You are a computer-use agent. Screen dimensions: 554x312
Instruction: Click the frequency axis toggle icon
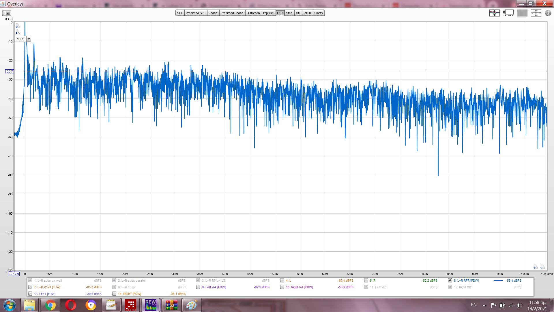click(x=522, y=13)
